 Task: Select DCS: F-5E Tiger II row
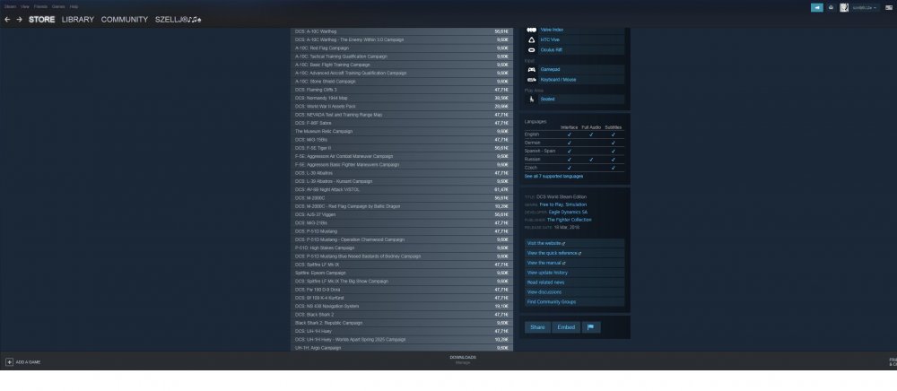pos(402,148)
